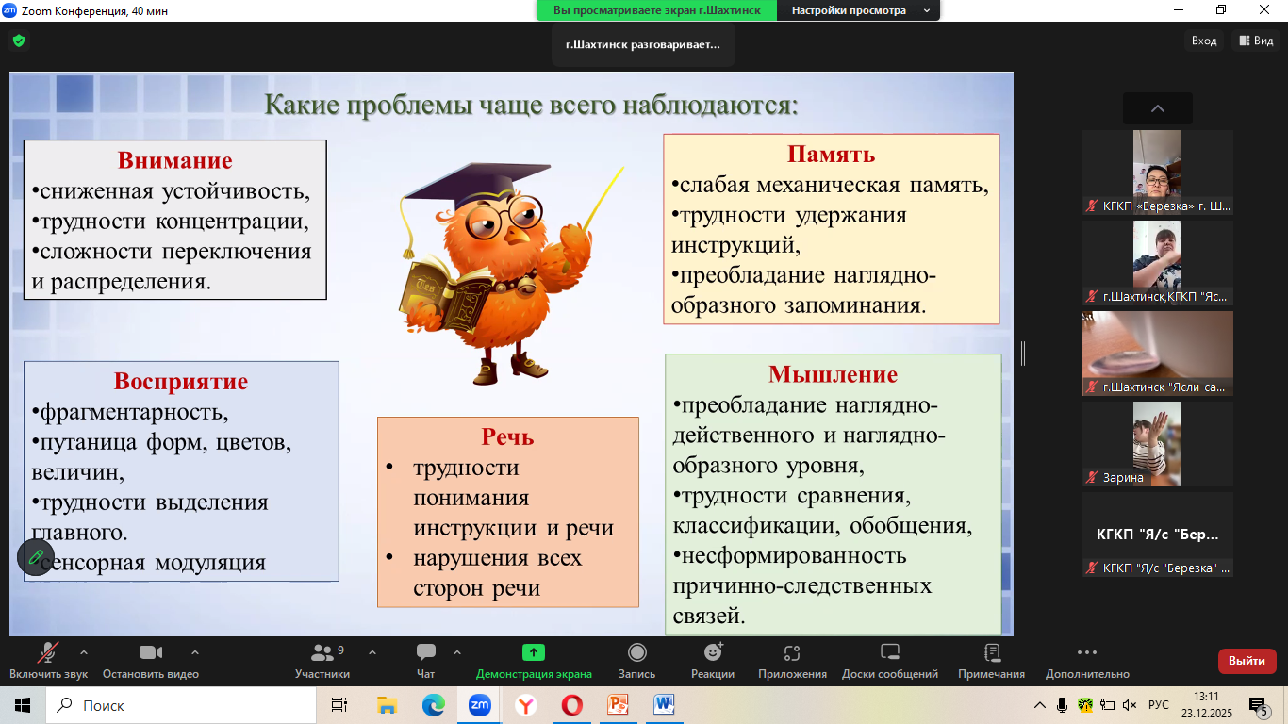This screenshot has width=1288, height=724.
Task: Open the Вид view menu
Action: (x=1256, y=41)
